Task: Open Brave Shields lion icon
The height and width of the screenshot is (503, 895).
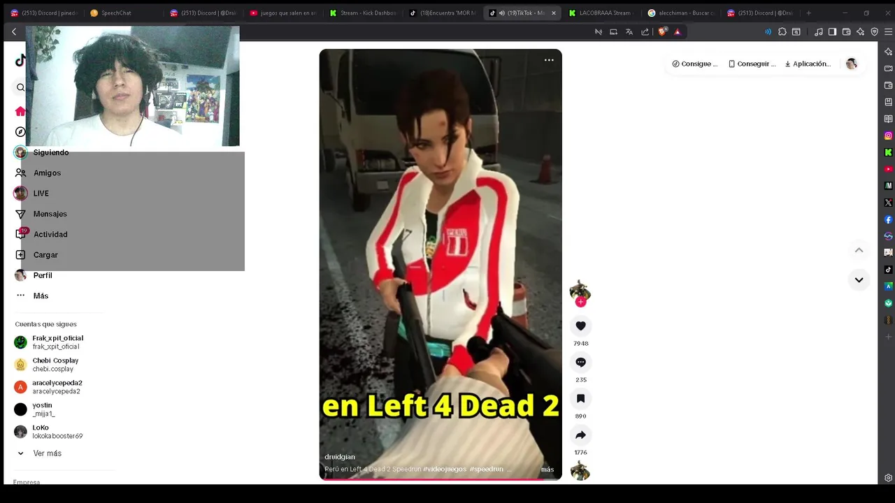Action: 662,31
